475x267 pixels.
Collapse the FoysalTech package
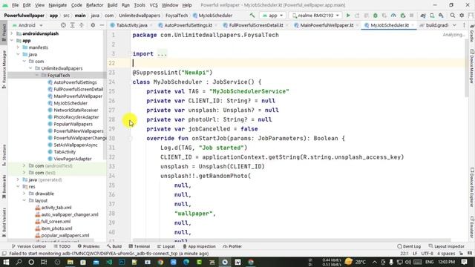[37, 76]
